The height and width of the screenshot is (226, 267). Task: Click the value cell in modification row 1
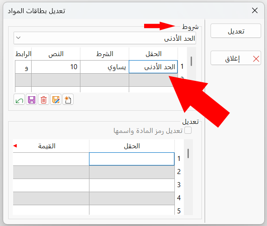(x=51, y=159)
